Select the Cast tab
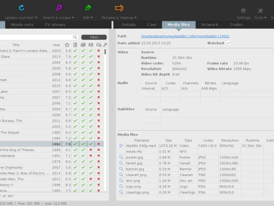The image size is (274, 206). pos(152,25)
